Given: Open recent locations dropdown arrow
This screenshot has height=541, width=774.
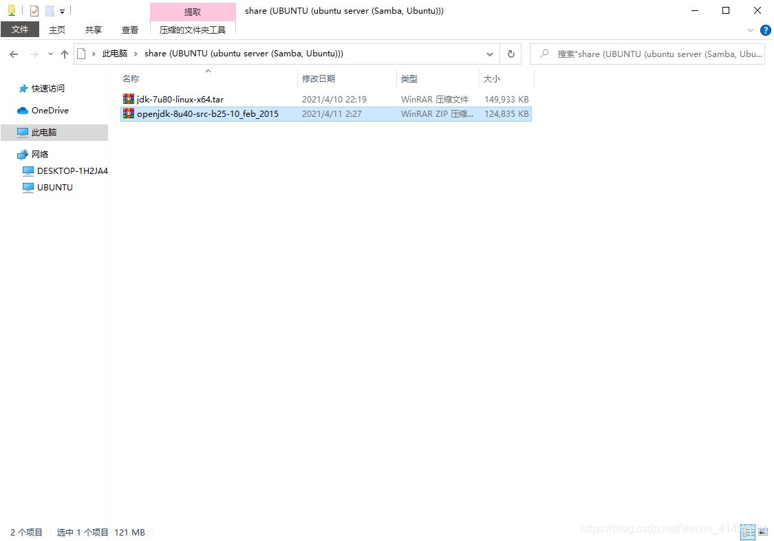Looking at the screenshot, I should coord(50,54).
